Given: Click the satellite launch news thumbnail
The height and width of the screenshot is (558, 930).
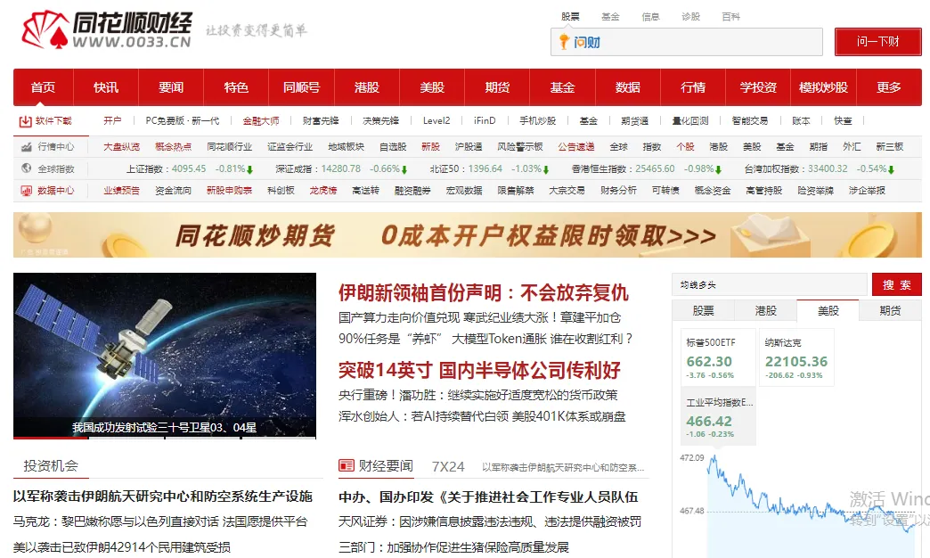Looking at the screenshot, I should point(165,356).
